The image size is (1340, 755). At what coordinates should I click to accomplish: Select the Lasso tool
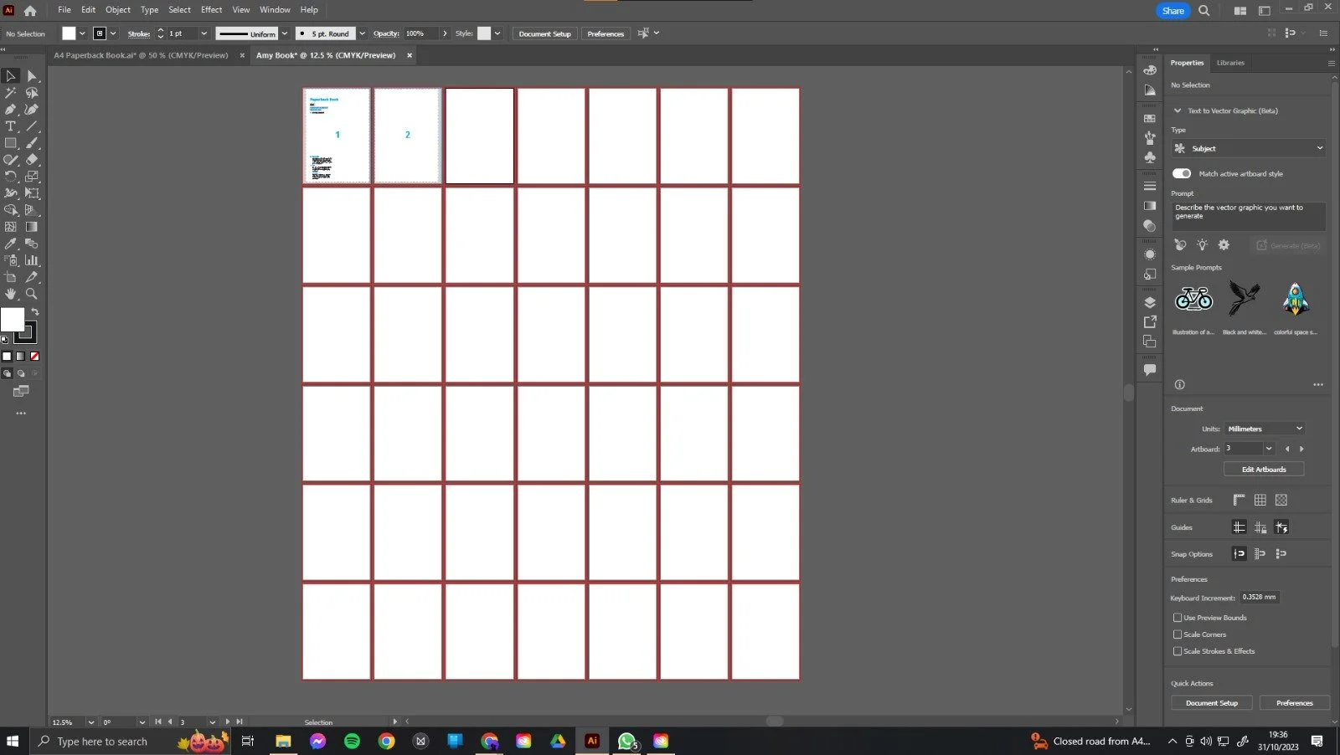[32, 93]
